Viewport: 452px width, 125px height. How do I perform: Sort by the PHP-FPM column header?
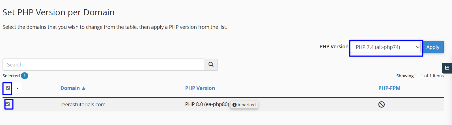389,88
